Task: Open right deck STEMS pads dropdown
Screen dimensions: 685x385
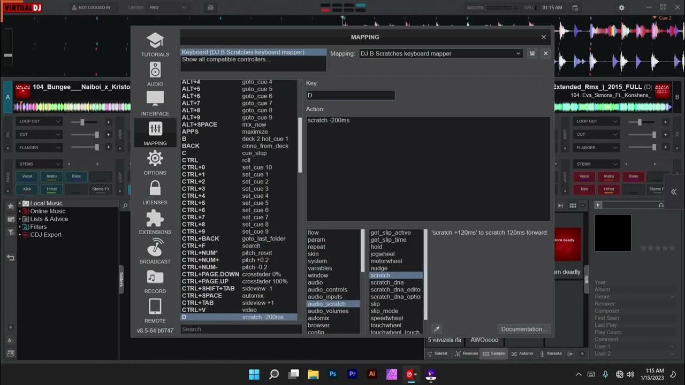Action: pyautogui.click(x=596, y=164)
